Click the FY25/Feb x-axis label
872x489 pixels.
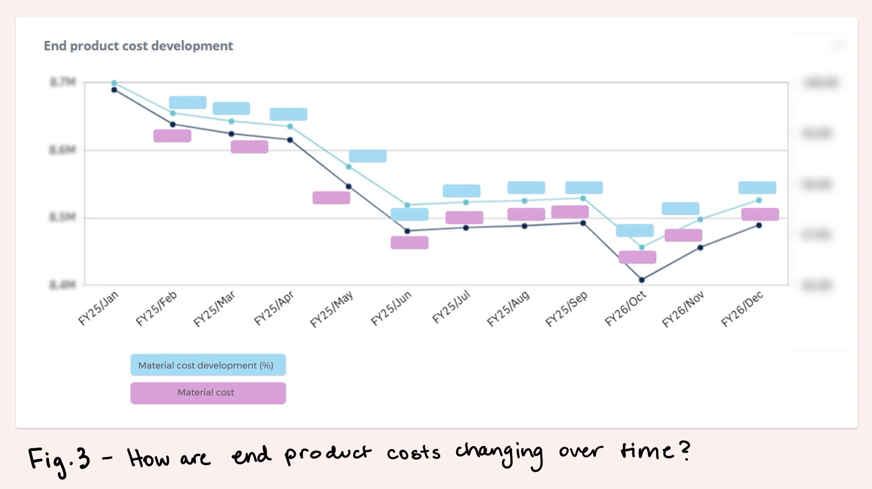click(157, 308)
